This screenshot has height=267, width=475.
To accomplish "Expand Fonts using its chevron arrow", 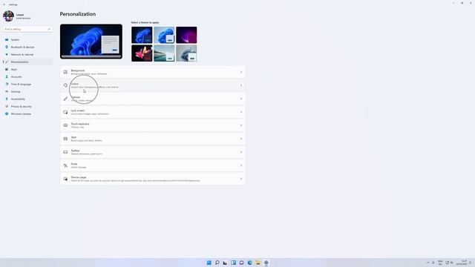I will 241,165.
